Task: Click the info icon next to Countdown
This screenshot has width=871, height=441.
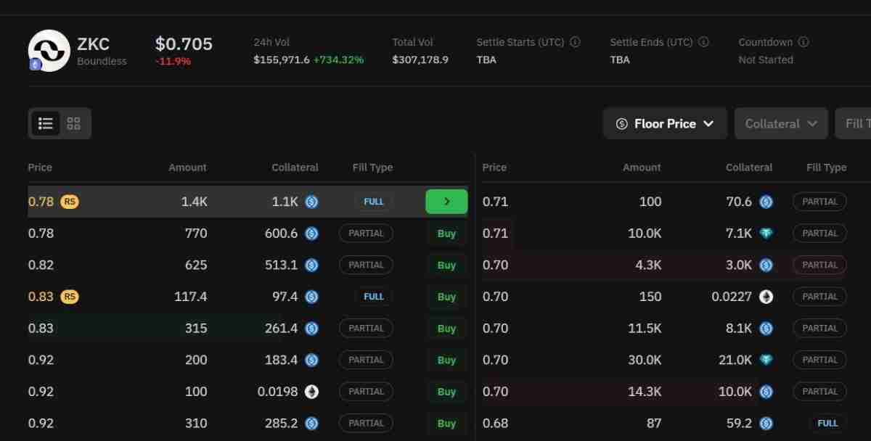Action: (804, 42)
